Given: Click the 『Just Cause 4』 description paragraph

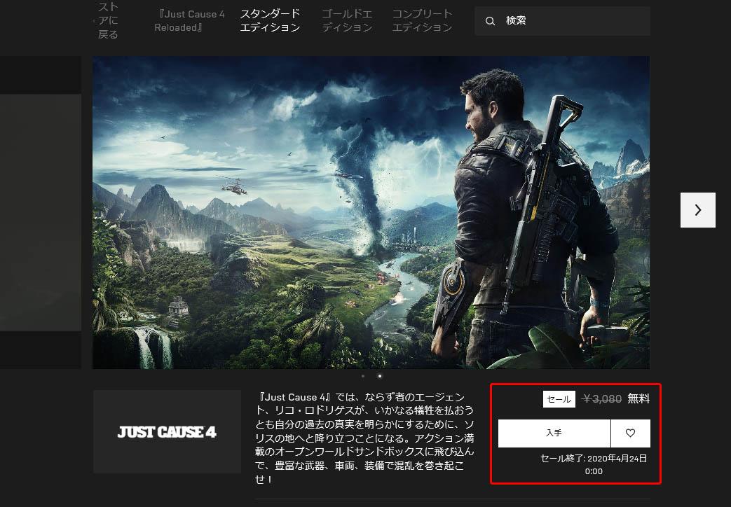Looking at the screenshot, I should pos(364,438).
